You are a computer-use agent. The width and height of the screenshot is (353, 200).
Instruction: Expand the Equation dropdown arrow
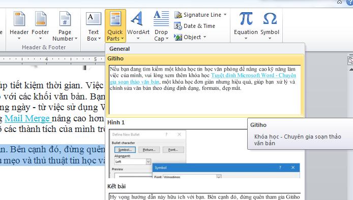click(x=246, y=39)
